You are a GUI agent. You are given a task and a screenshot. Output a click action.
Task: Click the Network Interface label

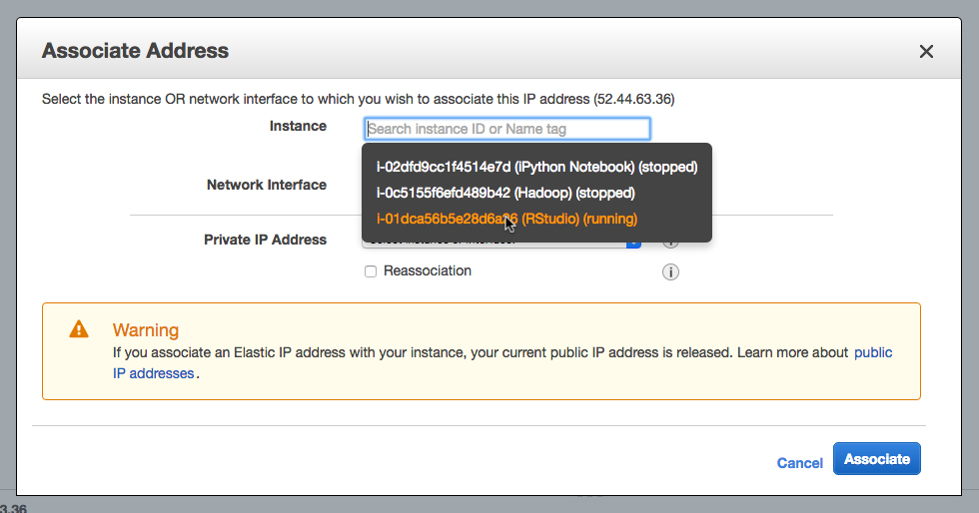266,185
